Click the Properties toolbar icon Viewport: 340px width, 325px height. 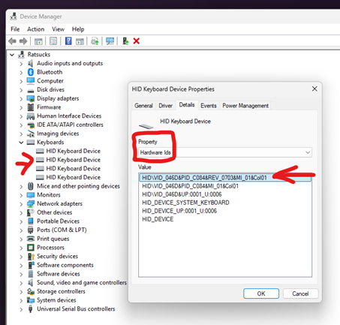[x=53, y=41]
